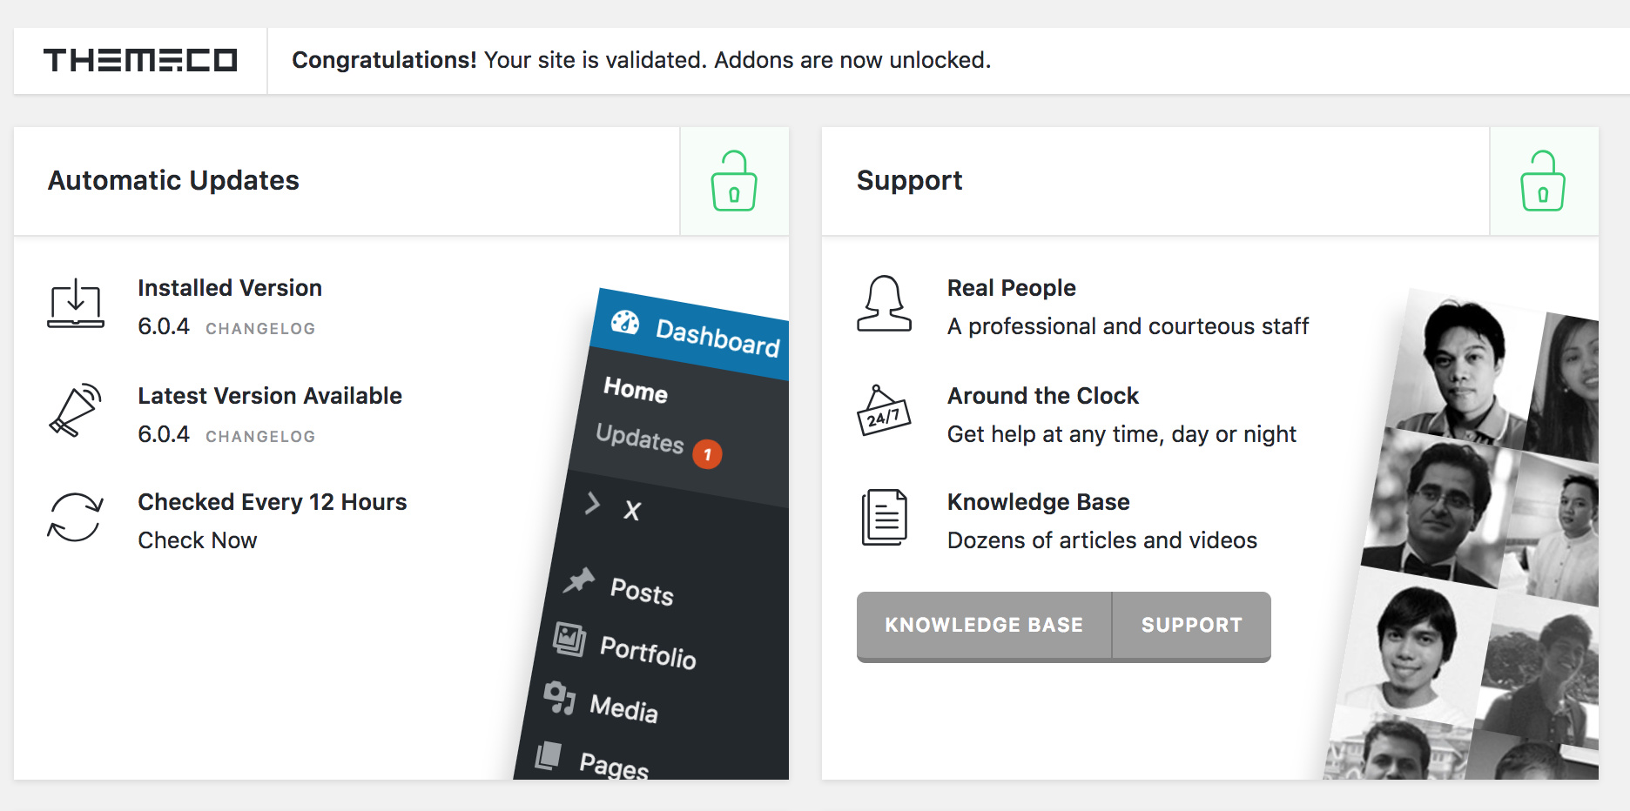Open the Latest Version changelog link
1630x811 pixels.
[260, 437]
